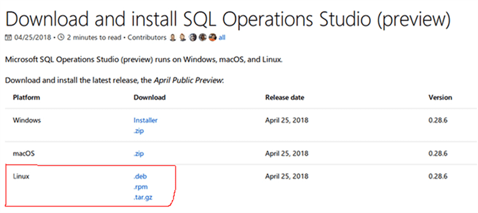Download the Linux .rpm package
Image resolution: width=478 pixels, height=213 pixels.
(140, 187)
